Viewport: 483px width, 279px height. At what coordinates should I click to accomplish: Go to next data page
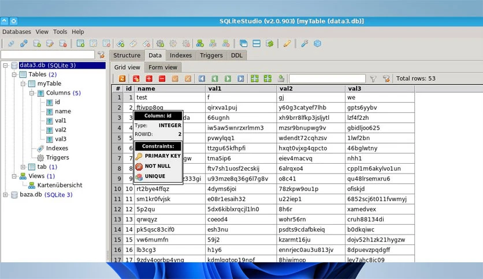tap(228, 78)
